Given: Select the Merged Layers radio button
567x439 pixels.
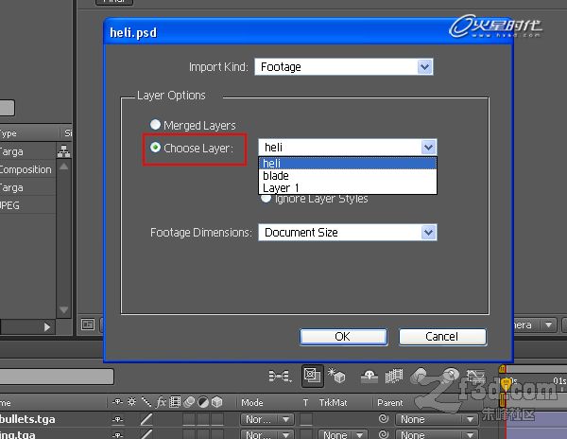Looking at the screenshot, I should (155, 125).
